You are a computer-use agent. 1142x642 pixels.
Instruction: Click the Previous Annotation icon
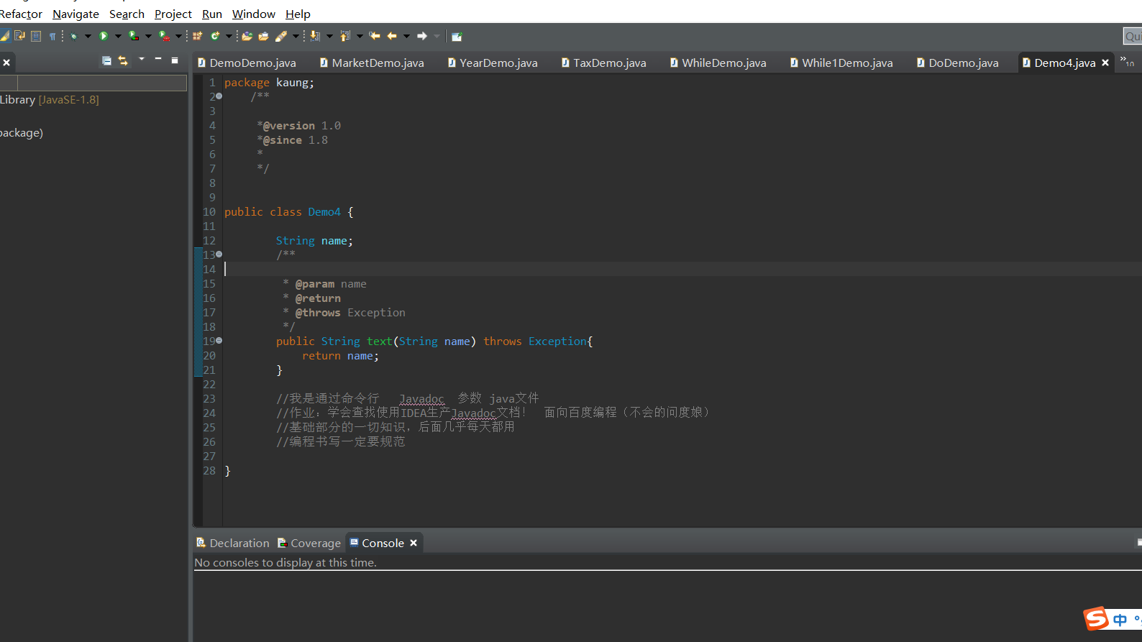click(x=345, y=36)
